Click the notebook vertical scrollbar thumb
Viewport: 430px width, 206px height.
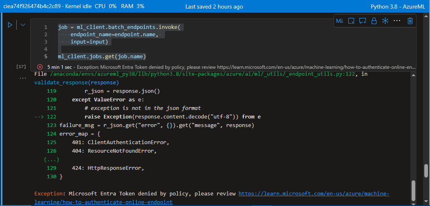coord(426,171)
